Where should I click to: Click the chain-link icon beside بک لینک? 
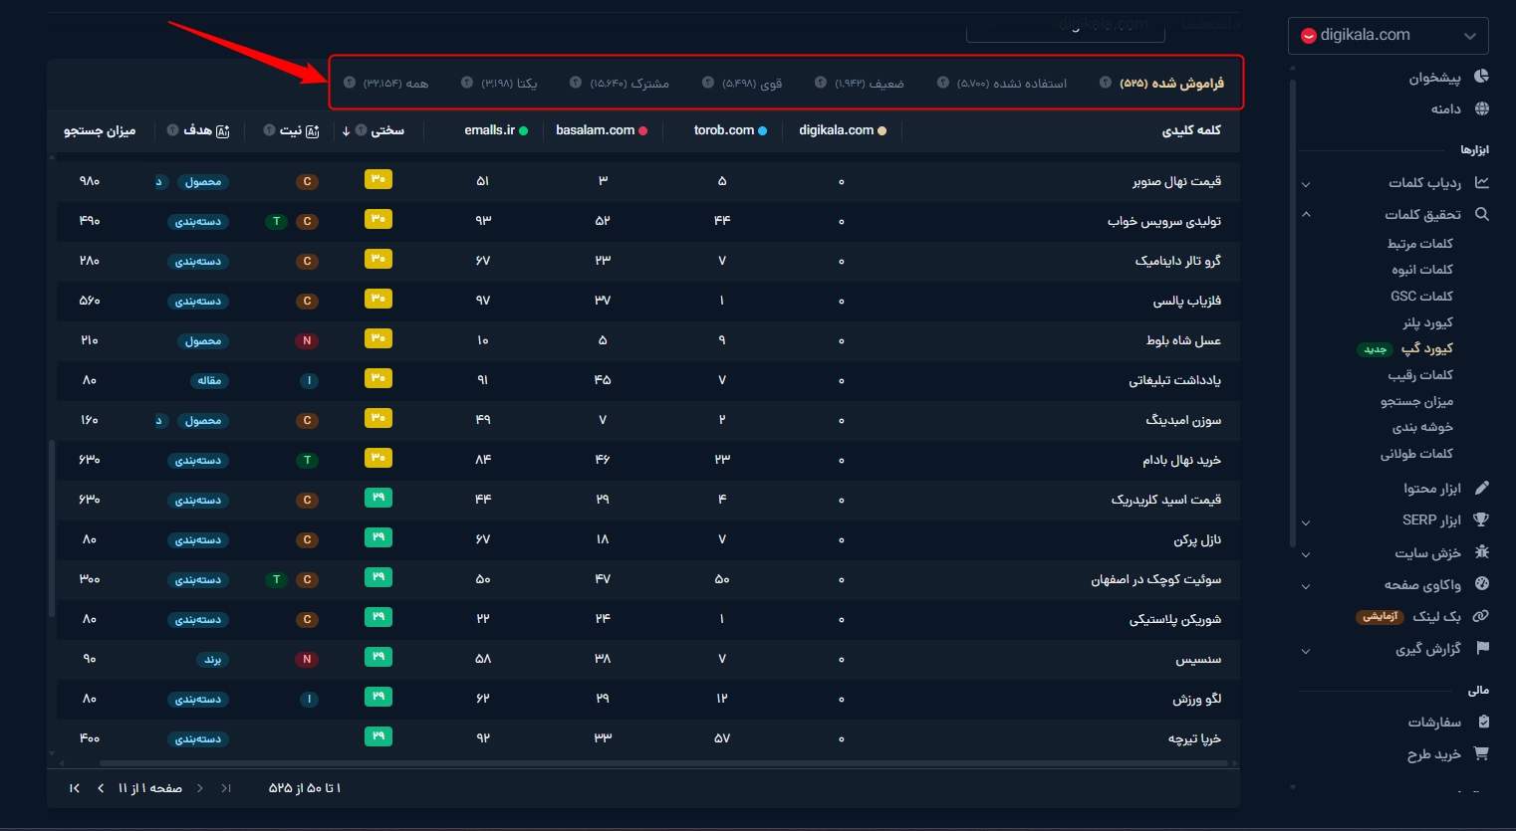(1481, 616)
